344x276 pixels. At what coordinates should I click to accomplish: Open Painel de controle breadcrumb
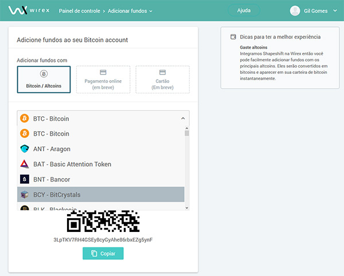pyautogui.click(x=80, y=11)
